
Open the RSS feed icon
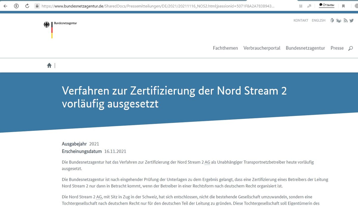(x=345, y=20)
